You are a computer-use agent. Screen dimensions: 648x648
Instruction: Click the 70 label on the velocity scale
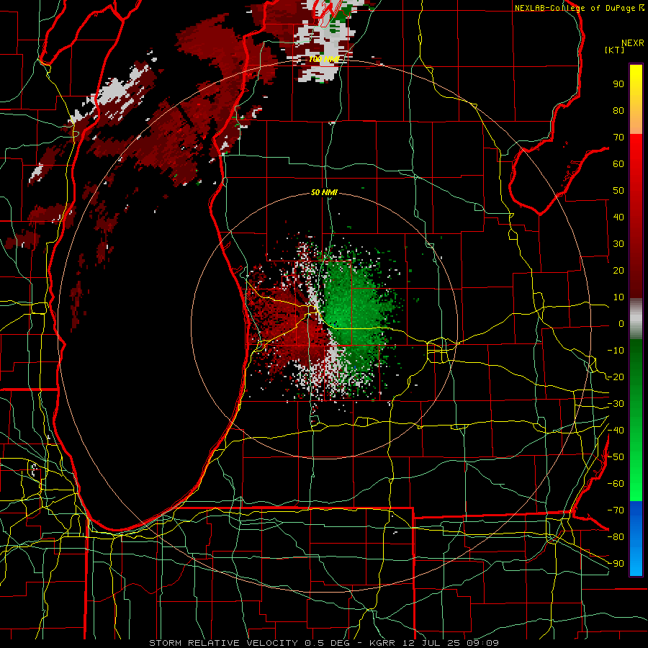click(618, 138)
